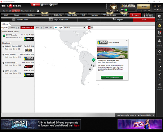
Task: Click the 18+ responsible gaming icon
Action: pos(38,11)
